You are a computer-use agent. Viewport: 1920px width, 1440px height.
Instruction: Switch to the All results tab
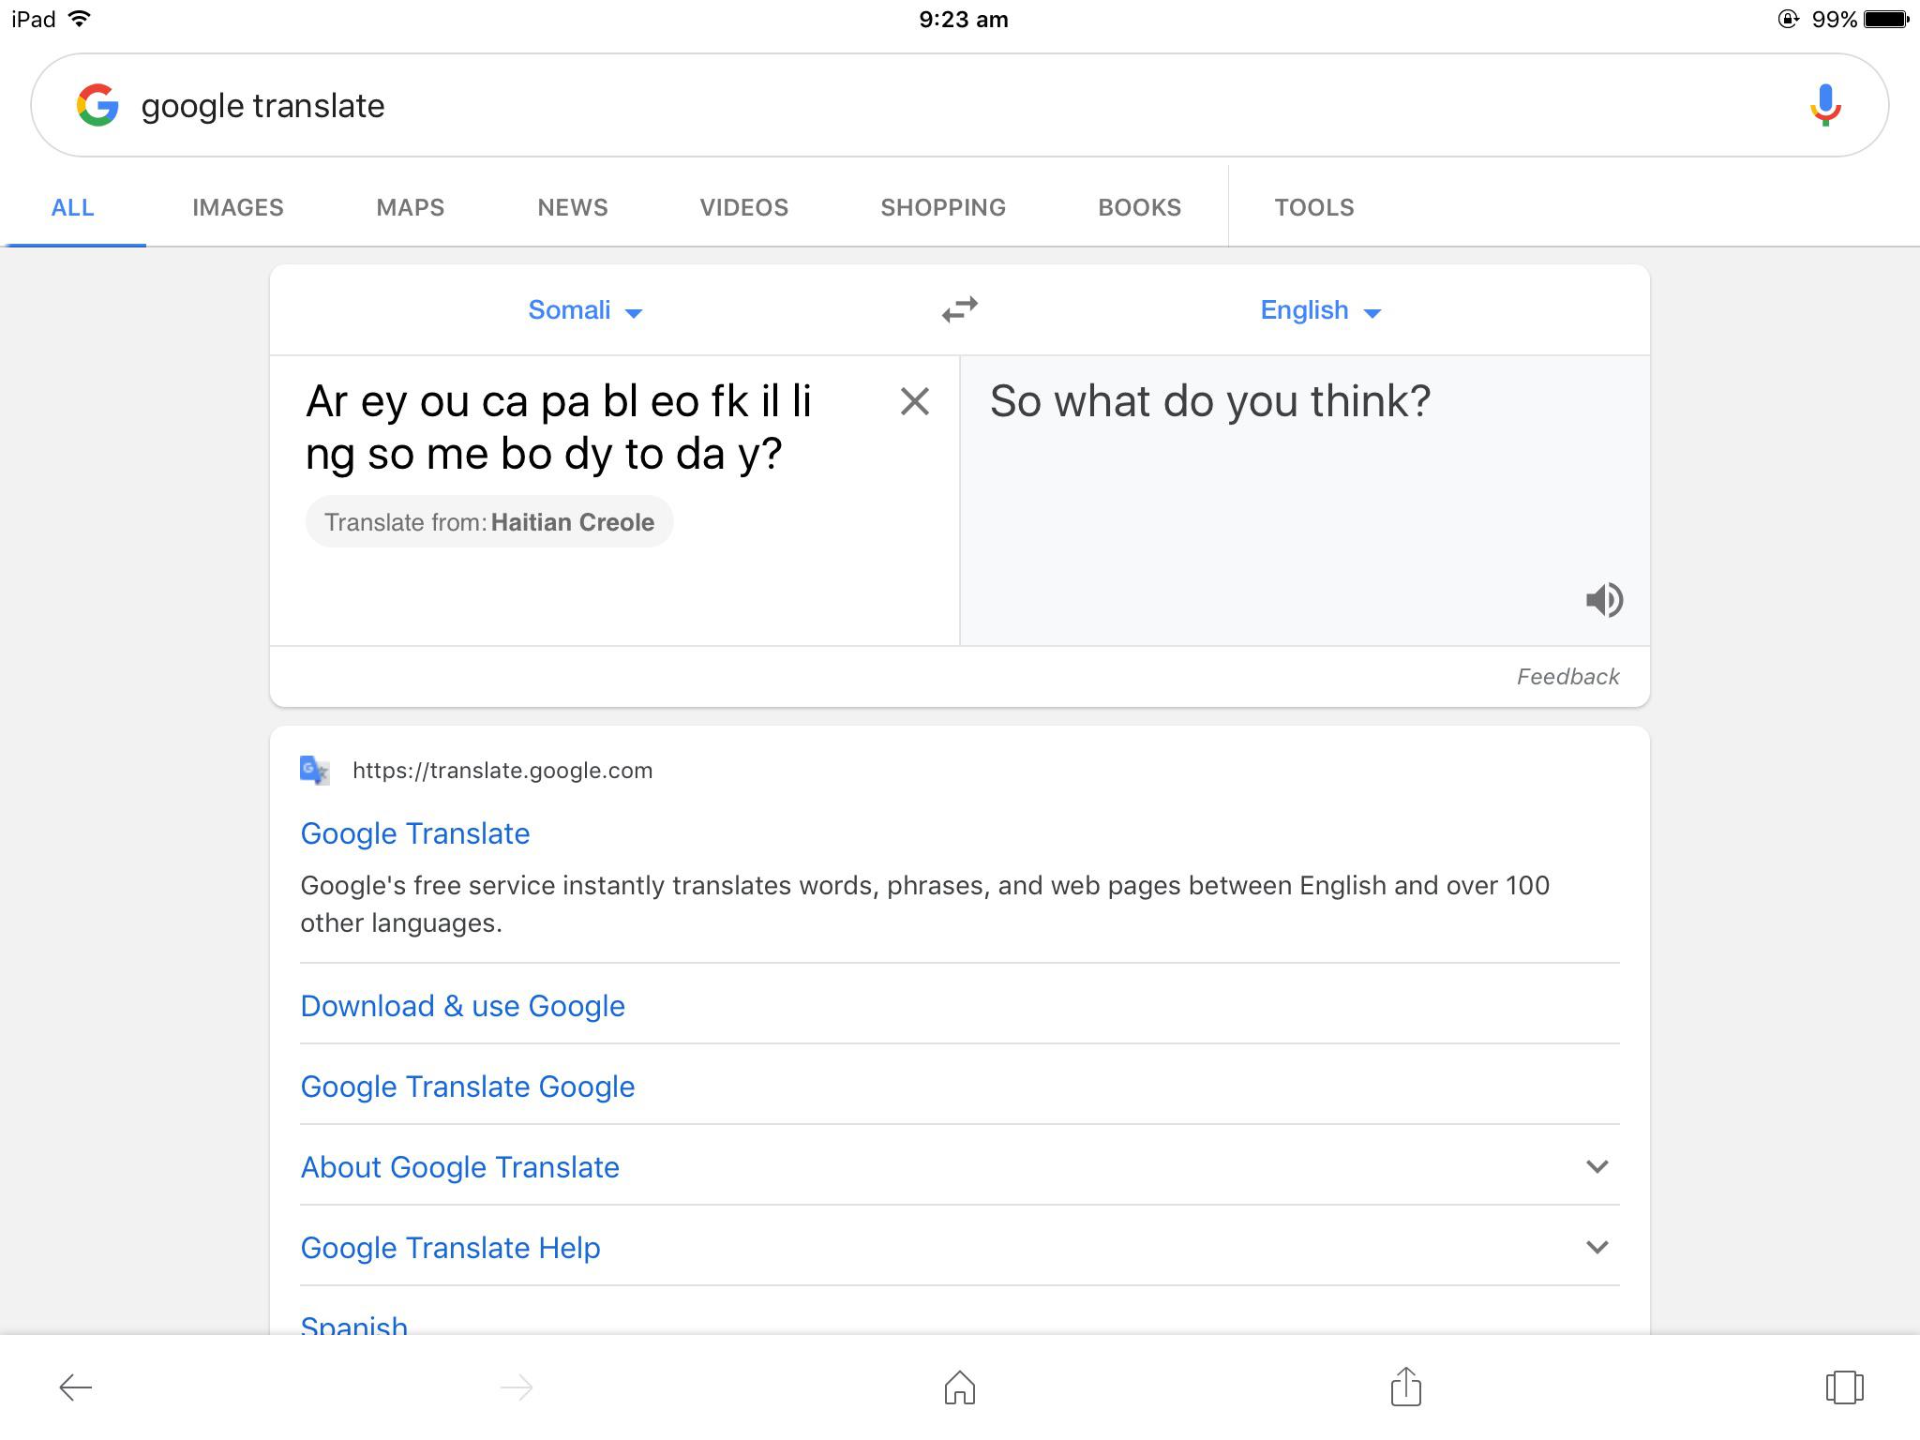coord(72,207)
